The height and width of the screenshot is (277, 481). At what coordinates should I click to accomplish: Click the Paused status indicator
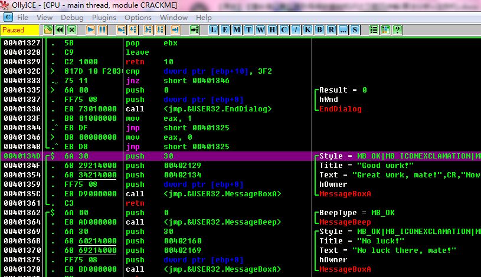tap(20, 30)
